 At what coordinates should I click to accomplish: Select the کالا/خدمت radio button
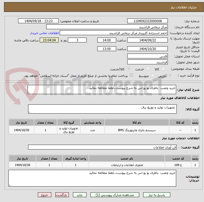(x=129, y=69)
